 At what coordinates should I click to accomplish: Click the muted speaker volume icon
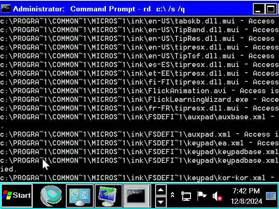tap(217, 196)
